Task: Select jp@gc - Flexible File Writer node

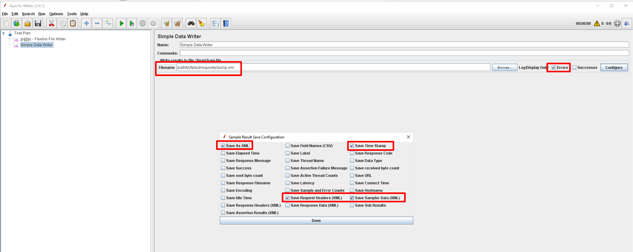Action: tap(43, 39)
